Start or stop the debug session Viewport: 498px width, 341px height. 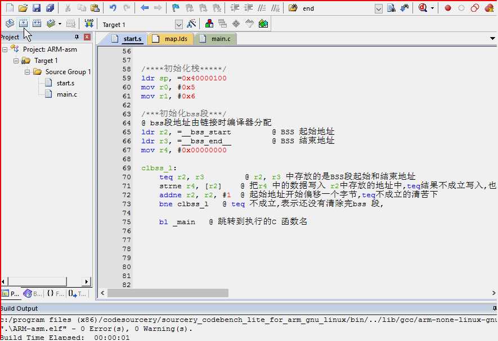click(x=423, y=8)
